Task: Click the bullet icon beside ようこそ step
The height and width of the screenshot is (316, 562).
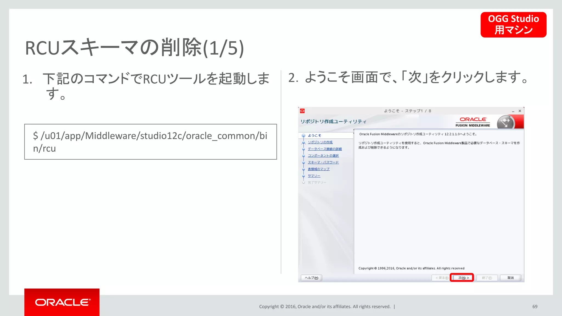Action: point(304,136)
